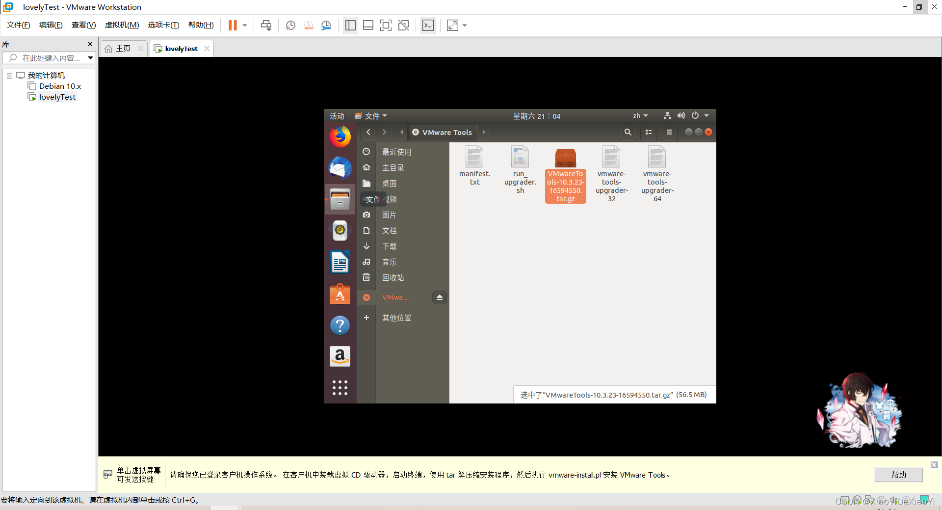The width and height of the screenshot is (942, 510).
Task: Search files with the magnifier icon
Action: tap(628, 132)
